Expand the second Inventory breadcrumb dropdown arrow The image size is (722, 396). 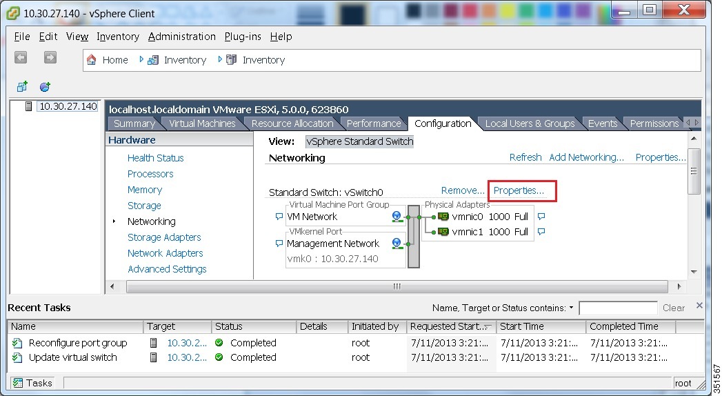tap(220, 59)
